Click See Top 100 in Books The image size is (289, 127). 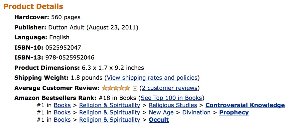point(171,98)
